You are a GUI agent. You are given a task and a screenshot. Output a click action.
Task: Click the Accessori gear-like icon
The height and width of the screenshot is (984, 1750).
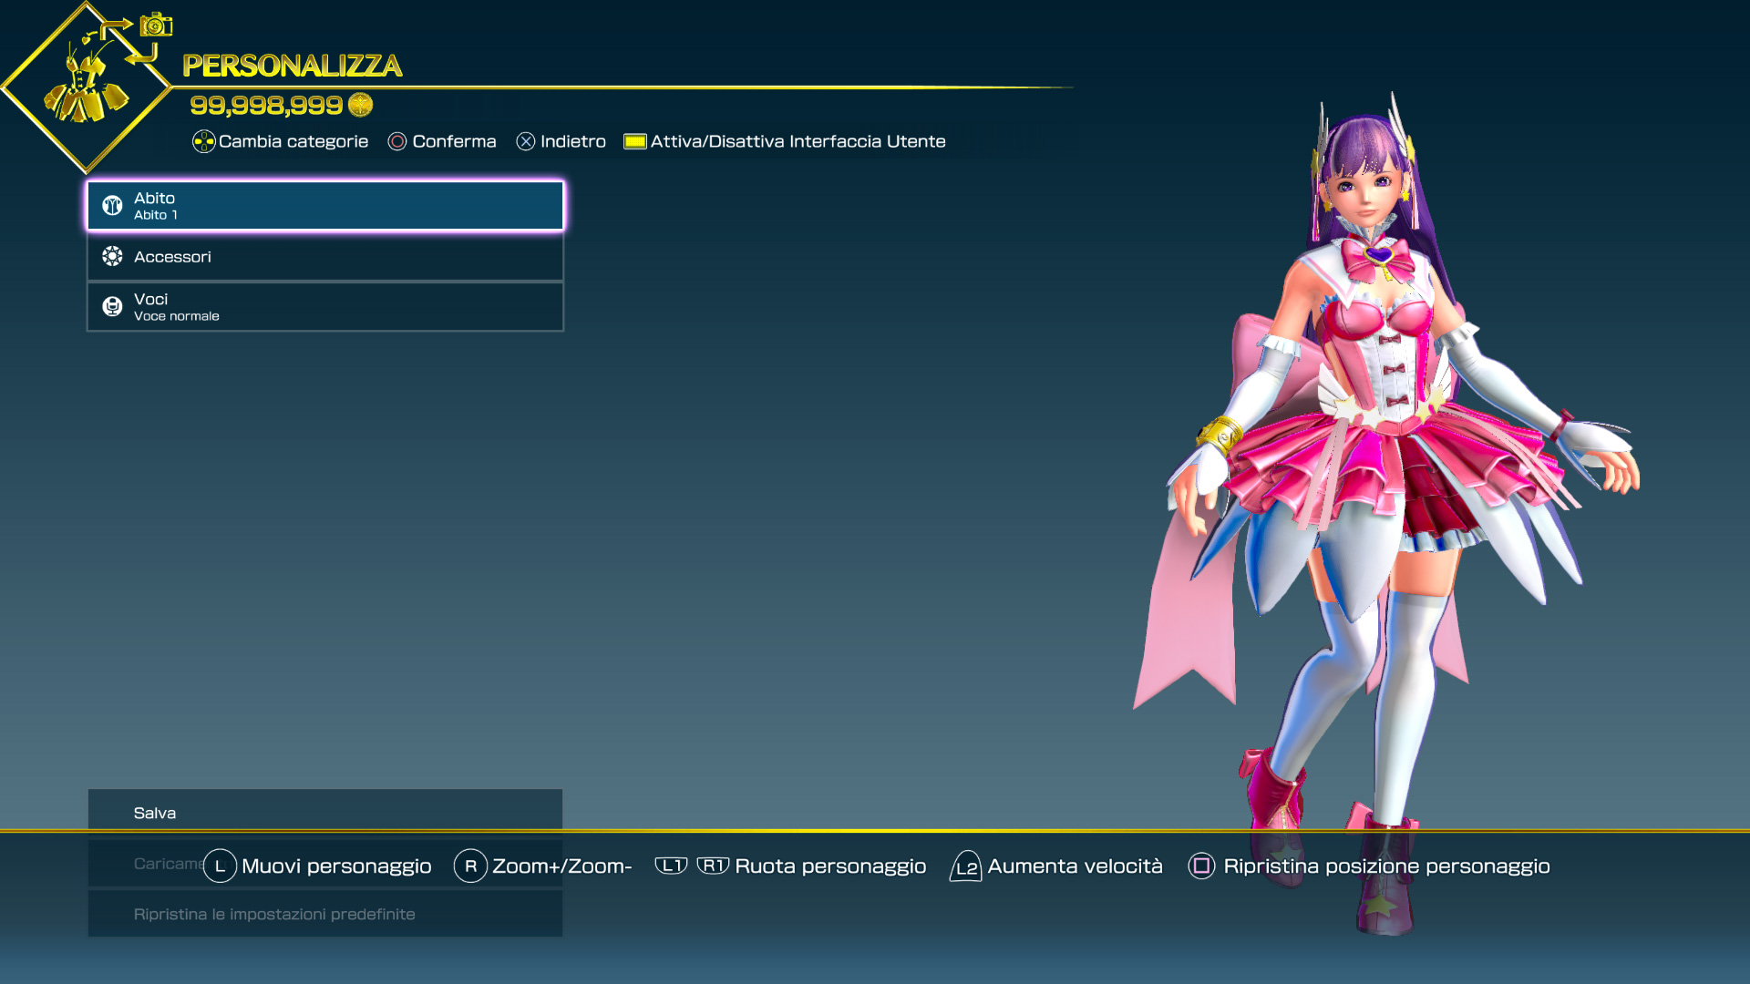112,257
